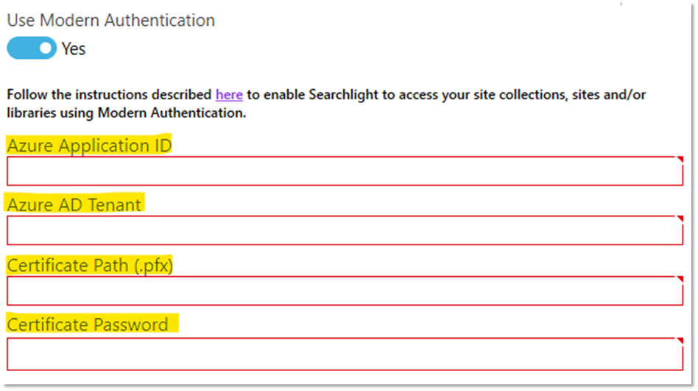698x391 pixels.
Task: Click the red corner marker on Certificate Password field
Action: [680, 342]
